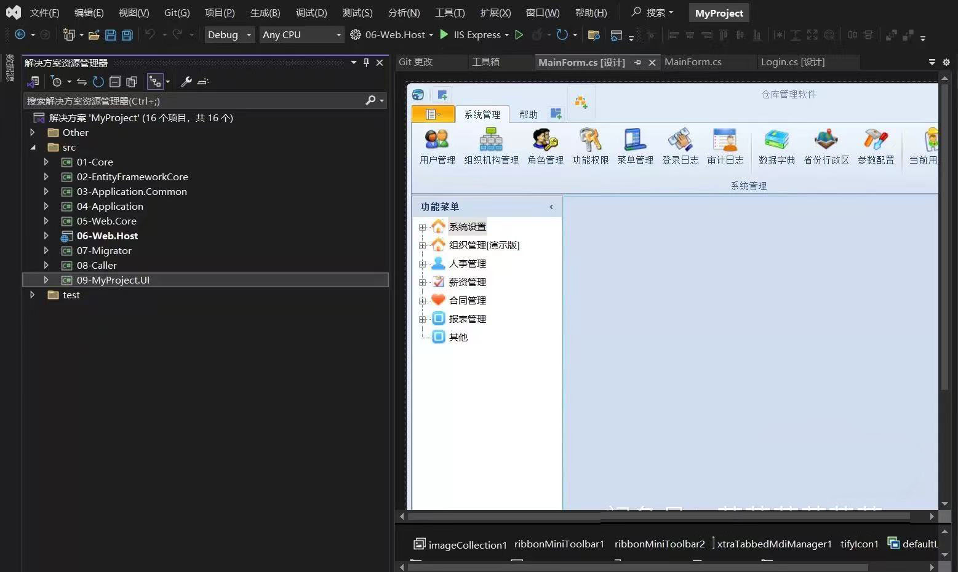This screenshot has height=572, width=958.
Task: Select xtraTabbedMdiManager1 component in tray
Action: (774, 544)
